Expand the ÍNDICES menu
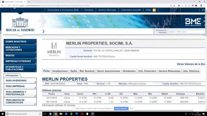 click(x=20, y=56)
